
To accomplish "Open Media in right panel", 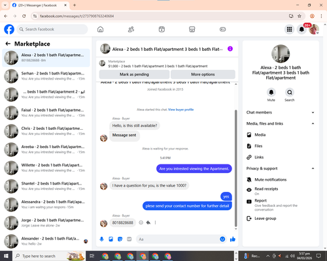I will (281, 135).
